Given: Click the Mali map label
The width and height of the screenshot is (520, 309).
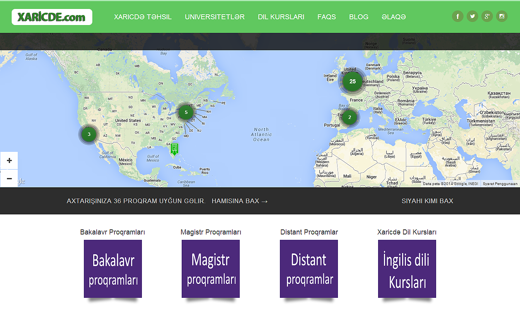Looking at the screenshot, I should pos(347,176).
